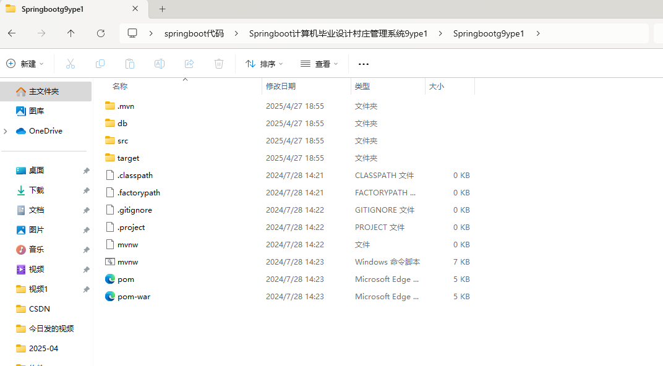
Task: Open 今日发的视频 folder in sidebar
Action: (51, 329)
